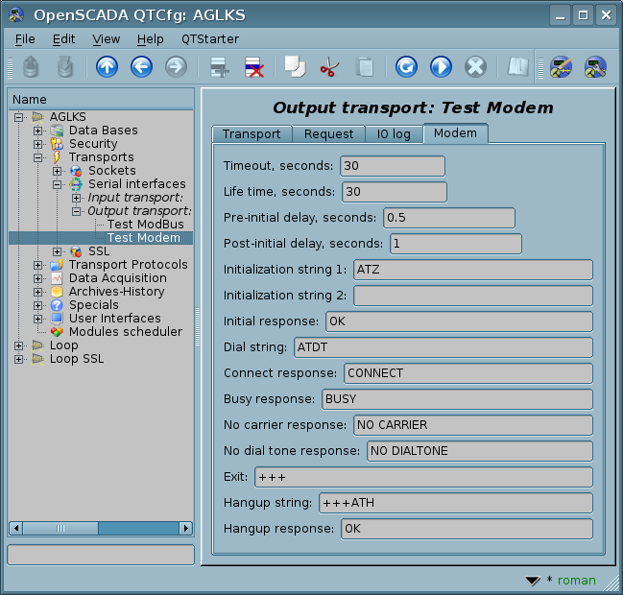The height and width of the screenshot is (595, 623).
Task: Click the Dial string field with ATDT
Action: 443,347
